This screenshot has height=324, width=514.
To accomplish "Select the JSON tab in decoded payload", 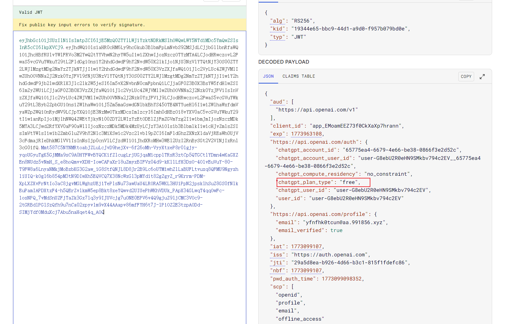I will click(268, 76).
